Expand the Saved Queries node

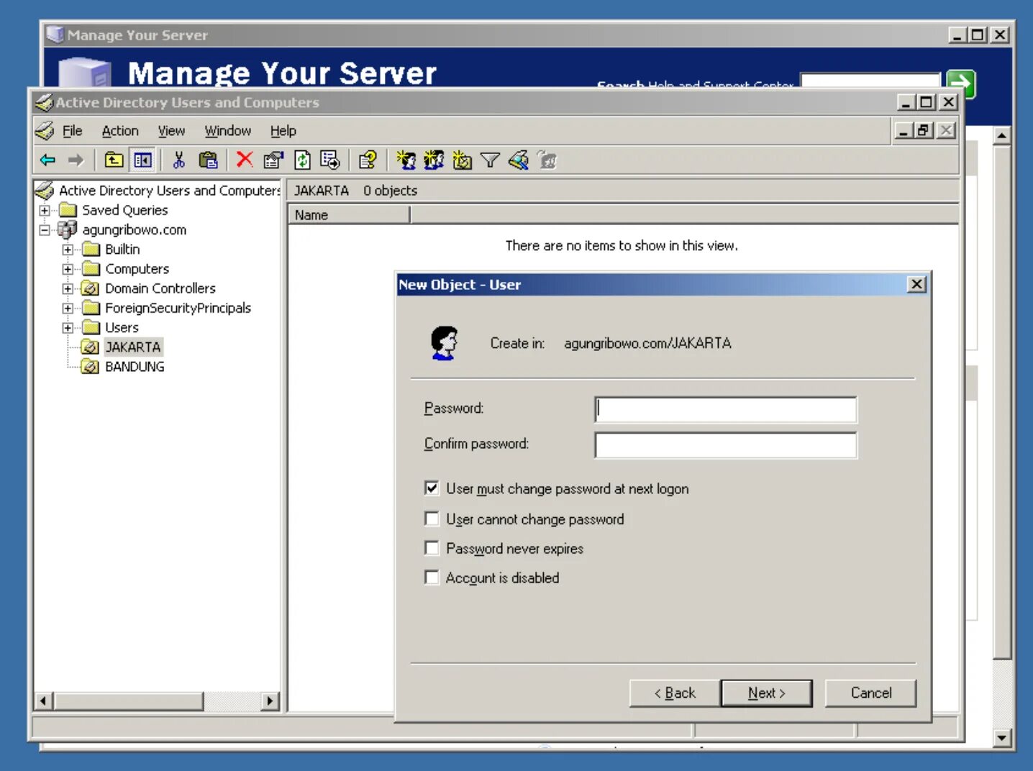(x=45, y=211)
